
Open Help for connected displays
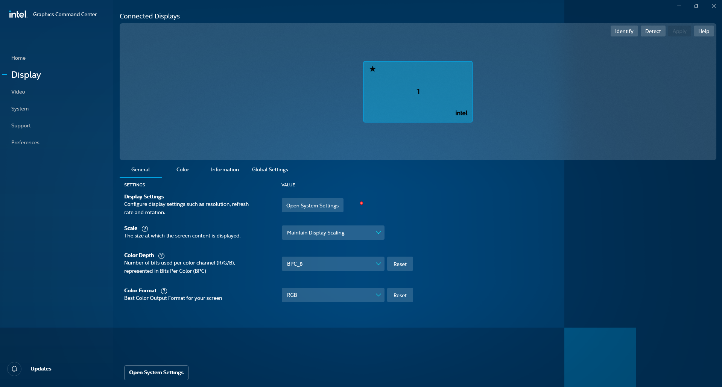tap(704, 31)
